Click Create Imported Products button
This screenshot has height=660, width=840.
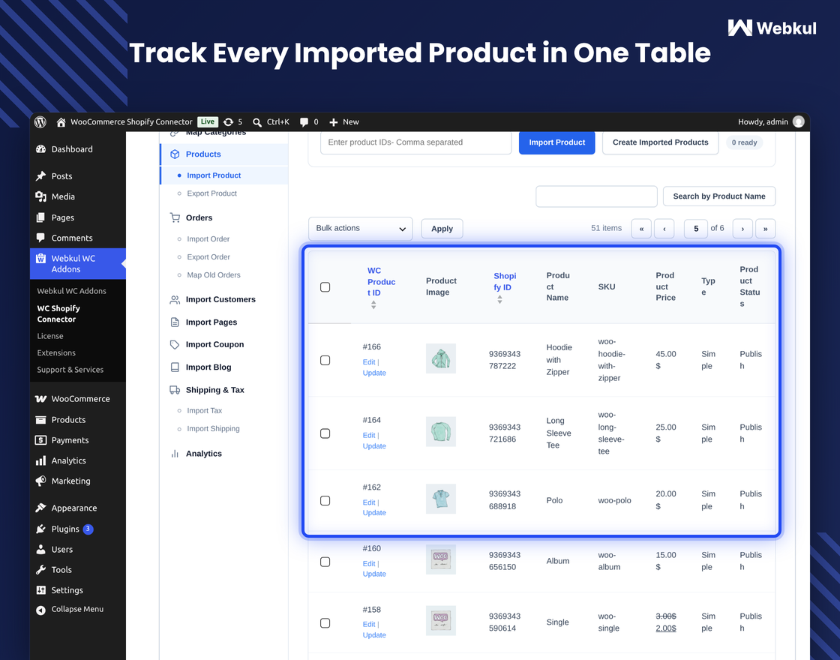[660, 142]
